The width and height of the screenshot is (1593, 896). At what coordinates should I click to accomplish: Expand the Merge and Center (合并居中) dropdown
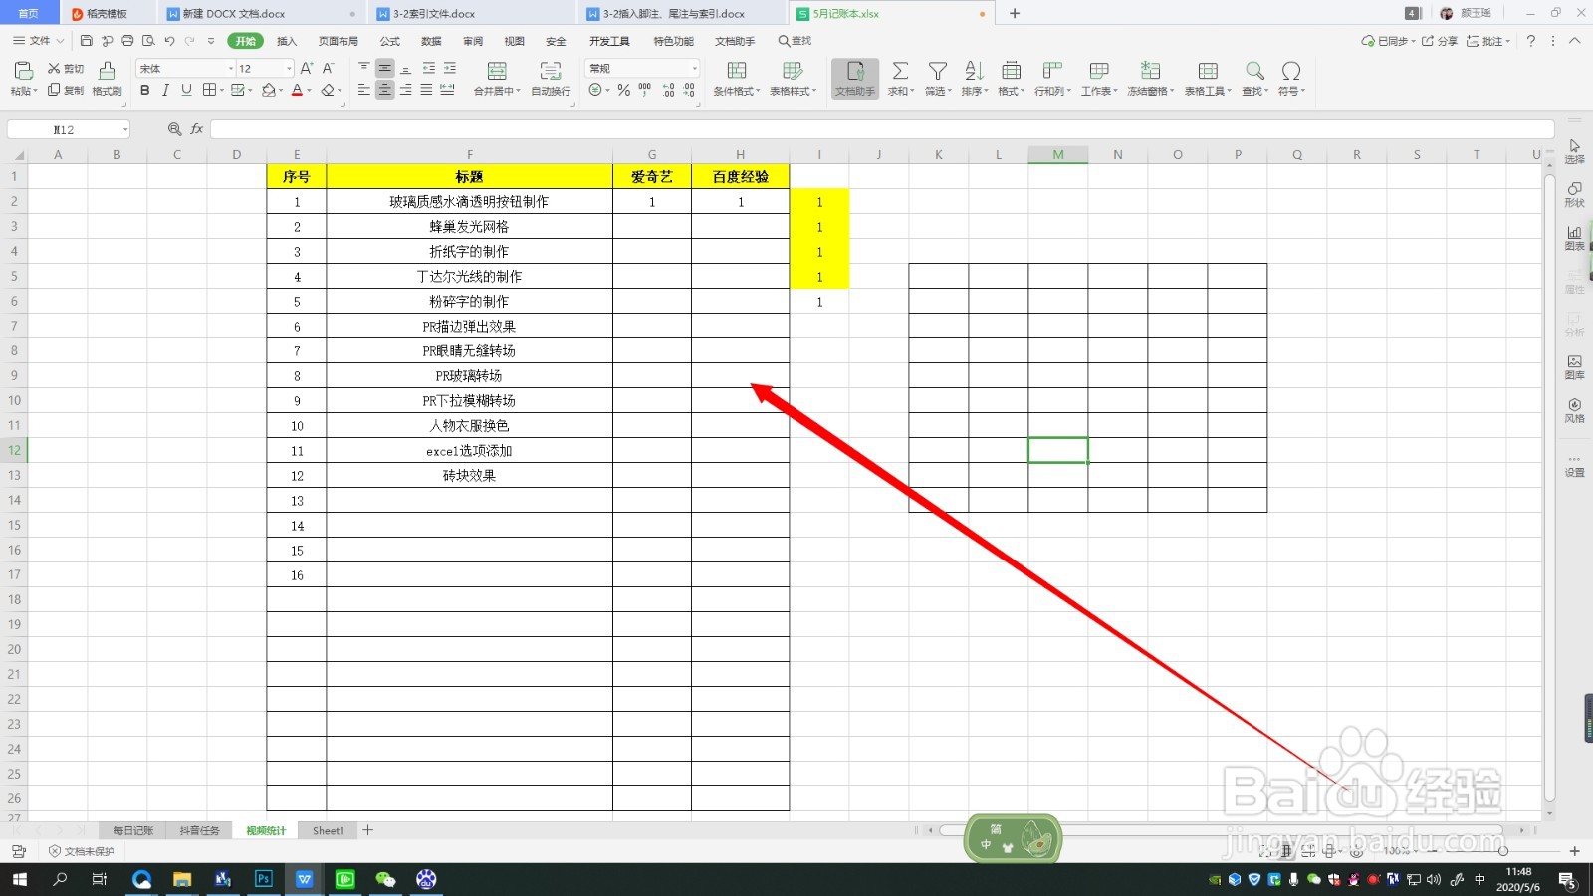[518, 92]
